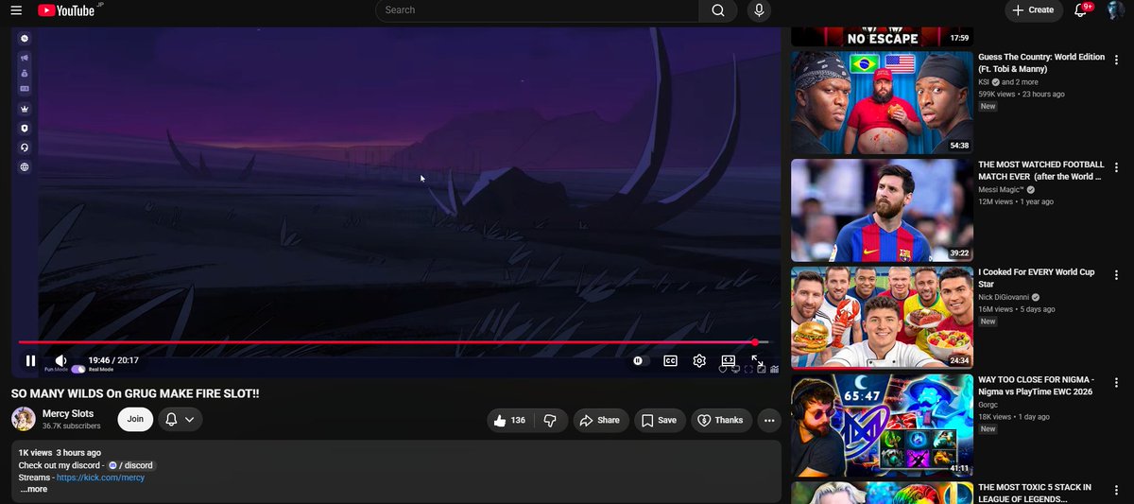Share the video
The height and width of the screenshot is (504, 1134).
[x=599, y=420]
